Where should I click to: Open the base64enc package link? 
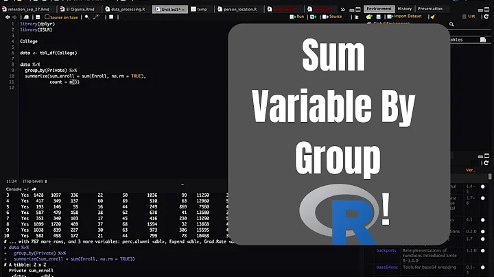click(x=388, y=267)
